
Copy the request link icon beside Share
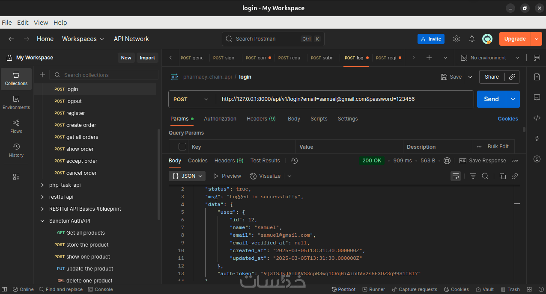pyautogui.click(x=512, y=77)
